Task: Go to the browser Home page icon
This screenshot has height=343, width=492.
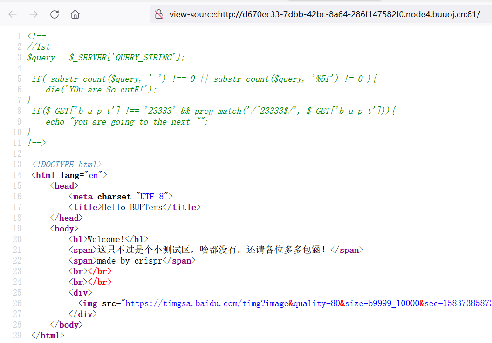Action: click(75, 14)
